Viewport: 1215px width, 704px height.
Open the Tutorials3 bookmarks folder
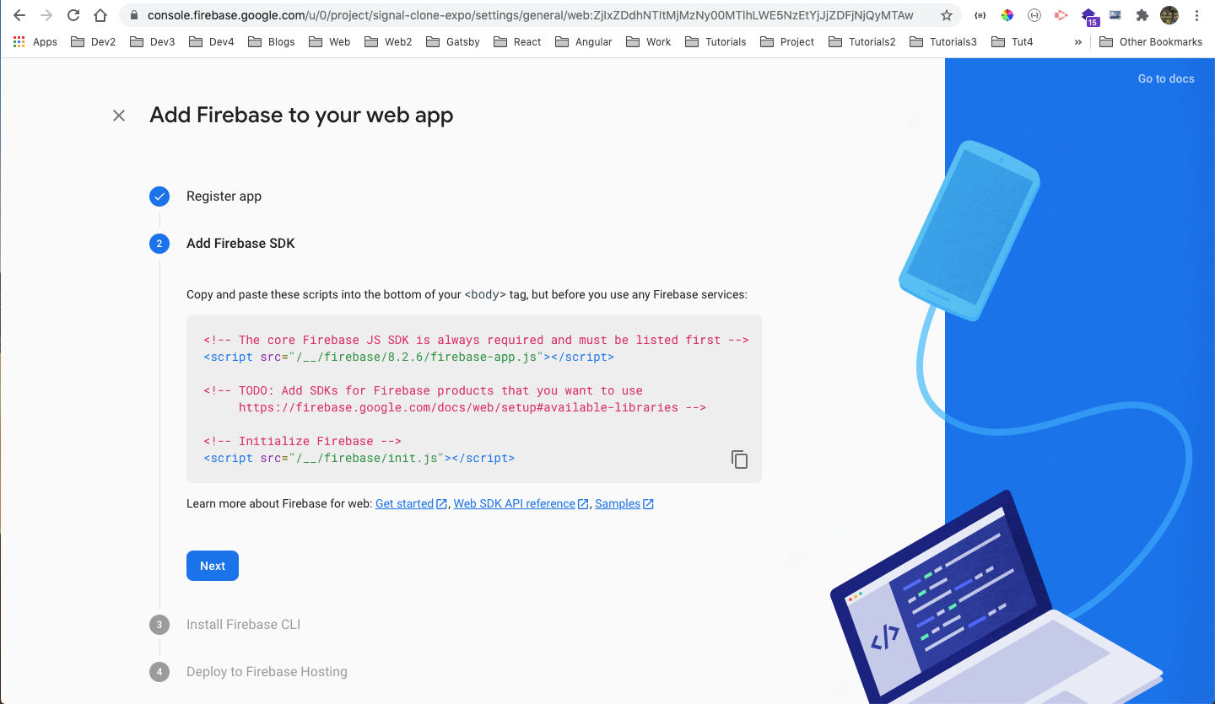(x=943, y=41)
